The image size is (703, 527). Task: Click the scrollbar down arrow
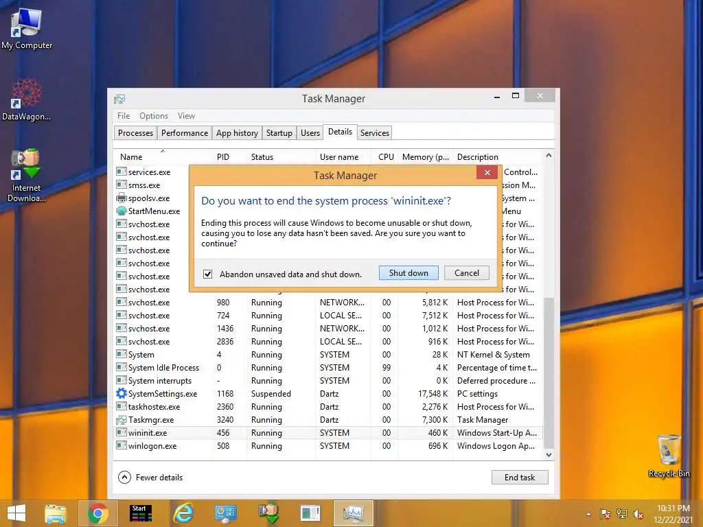[x=549, y=454]
